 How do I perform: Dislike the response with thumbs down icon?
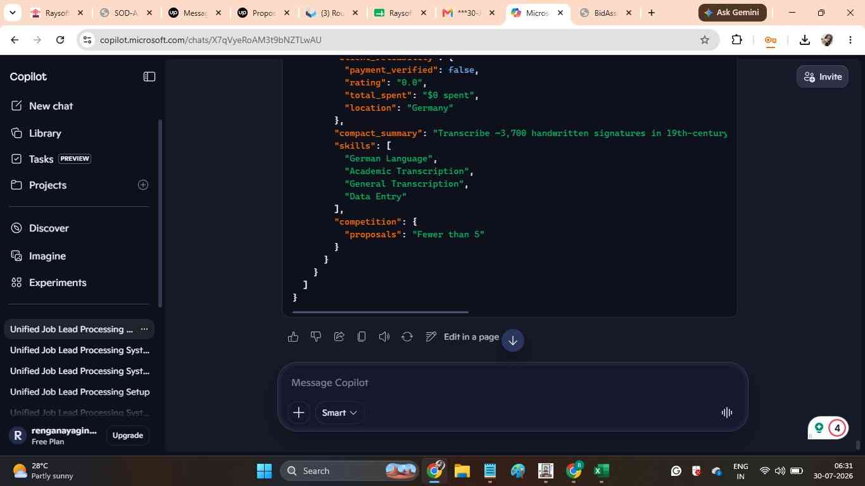[315, 337]
